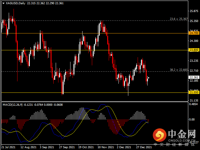
Task: Click the 23.235 price axis value
Action: click(194, 61)
